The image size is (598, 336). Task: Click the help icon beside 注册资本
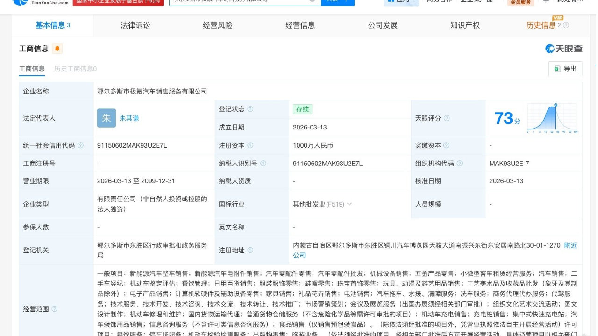(x=250, y=145)
